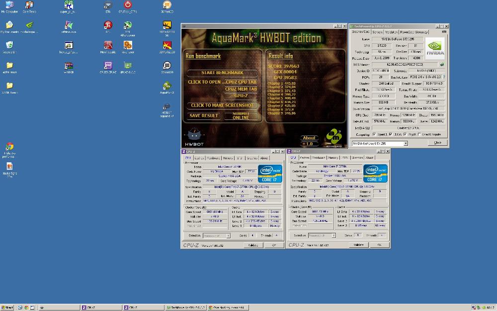
Task: Click SUBMIT ONLINE in AquaMark3
Action: tap(241, 115)
